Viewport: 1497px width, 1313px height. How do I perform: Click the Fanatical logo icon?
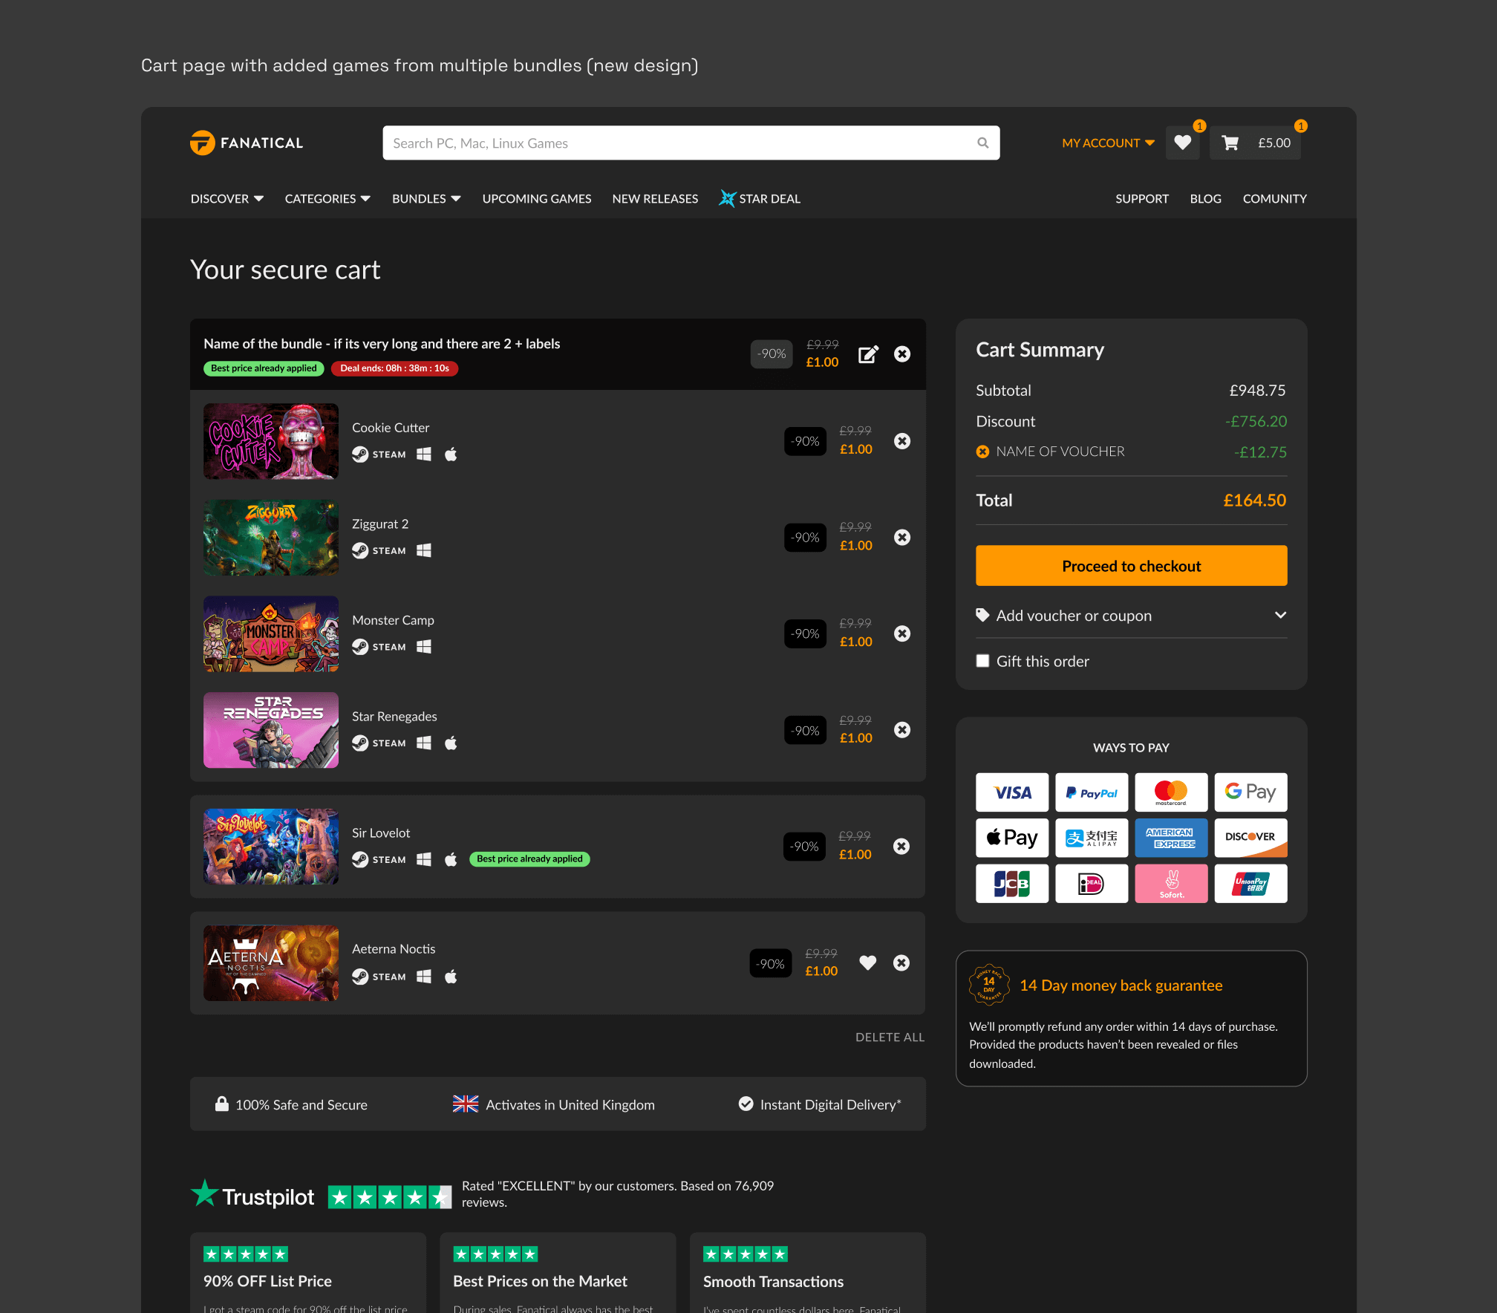(x=203, y=141)
